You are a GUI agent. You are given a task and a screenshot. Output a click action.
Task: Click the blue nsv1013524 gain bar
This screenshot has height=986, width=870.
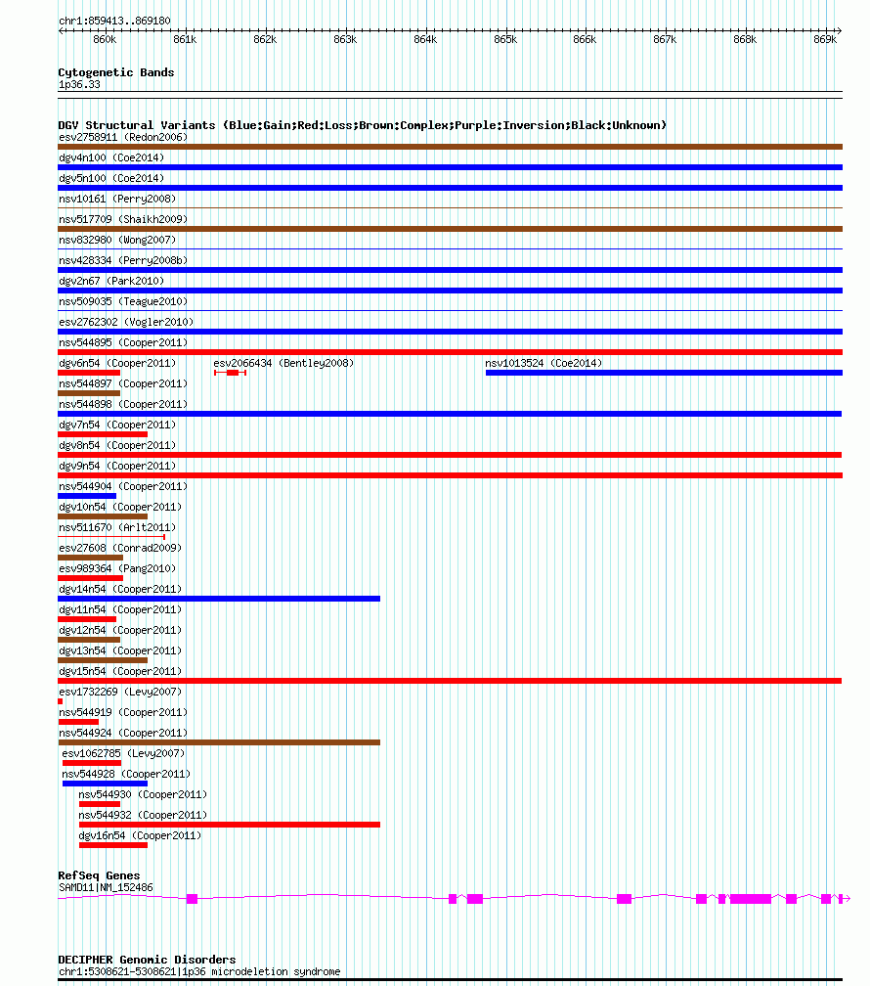click(664, 373)
